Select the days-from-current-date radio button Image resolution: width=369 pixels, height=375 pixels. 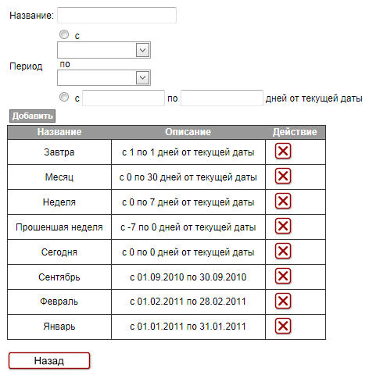point(64,97)
